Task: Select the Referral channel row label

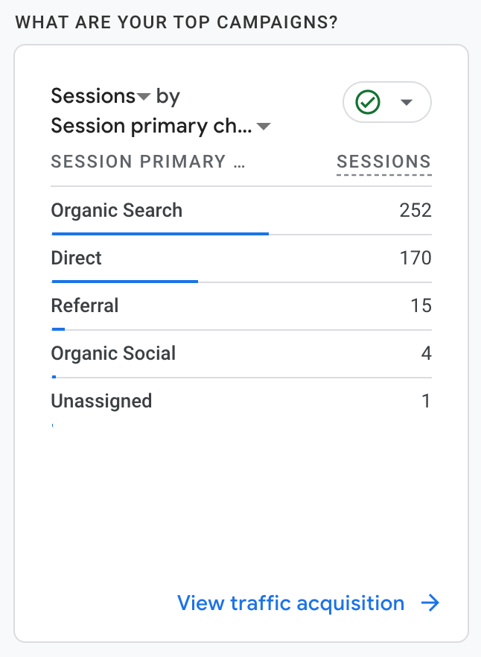Action: click(x=84, y=305)
